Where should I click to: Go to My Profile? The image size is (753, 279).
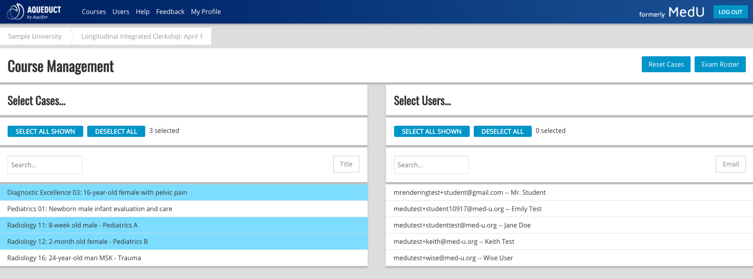pyautogui.click(x=206, y=12)
